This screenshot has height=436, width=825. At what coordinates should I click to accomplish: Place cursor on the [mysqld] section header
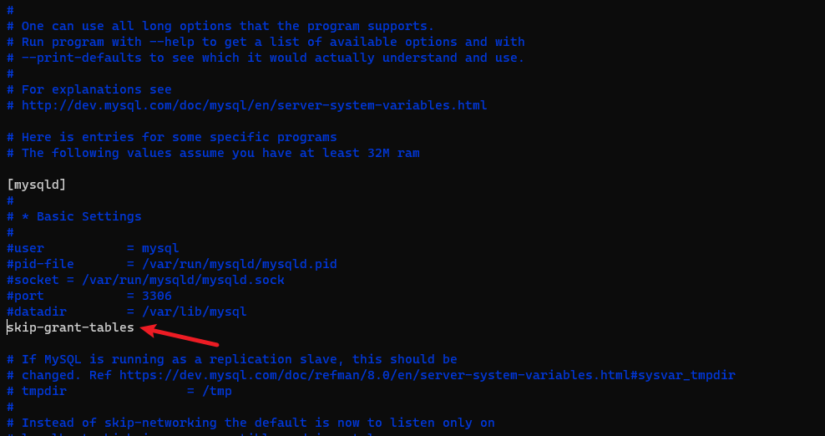point(37,185)
